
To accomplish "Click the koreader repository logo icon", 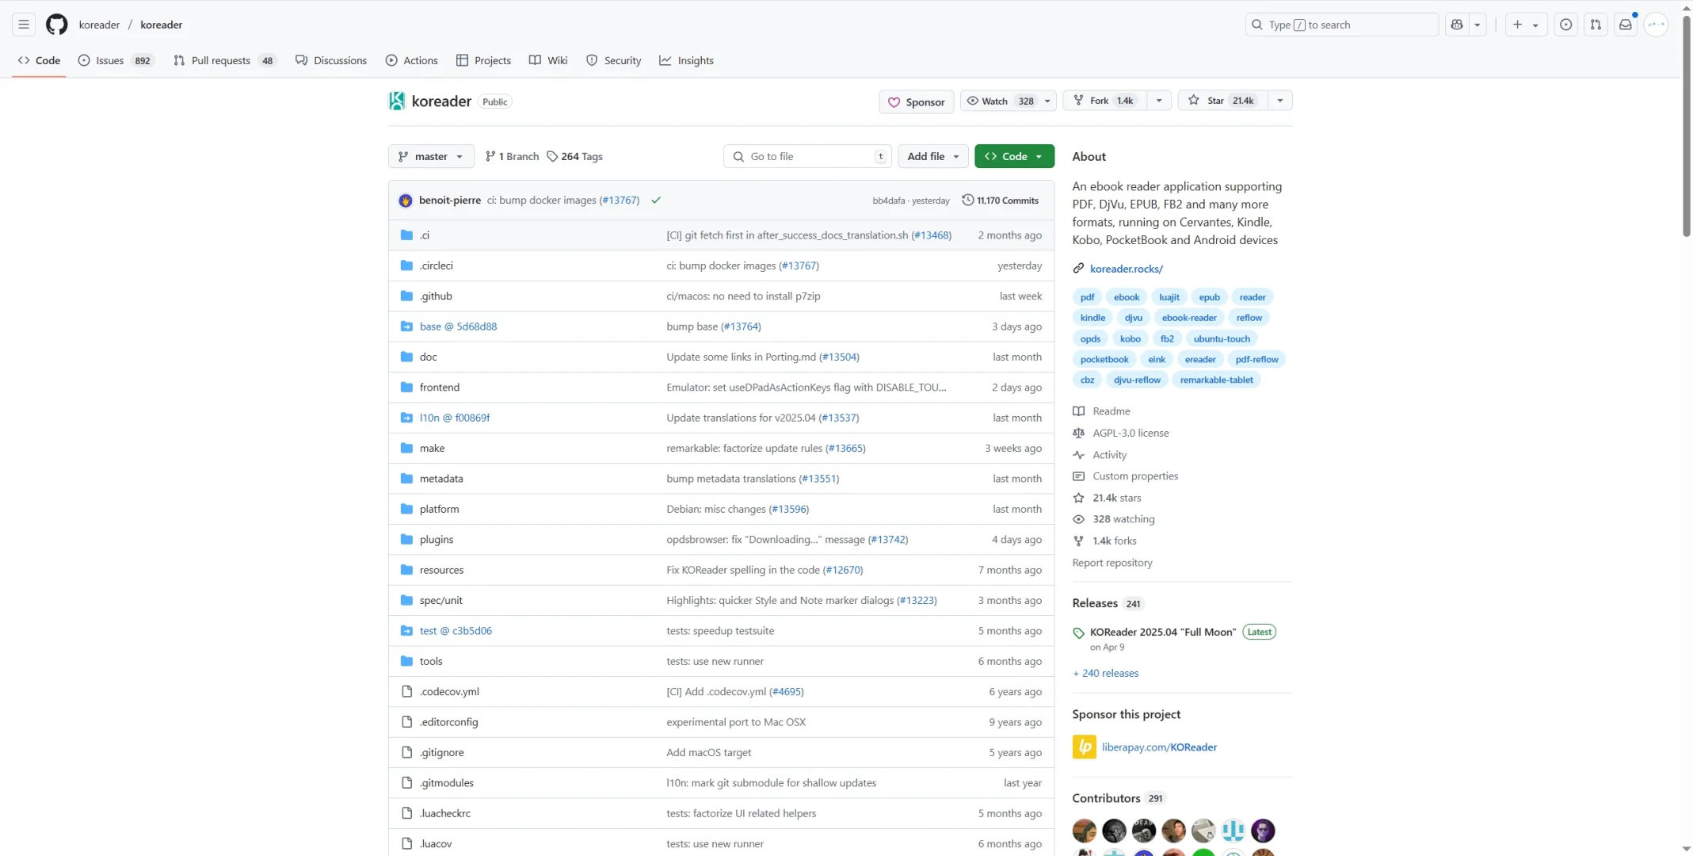I will tap(397, 101).
